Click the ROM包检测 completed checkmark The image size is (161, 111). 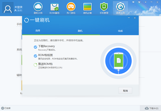(x=35, y=56)
